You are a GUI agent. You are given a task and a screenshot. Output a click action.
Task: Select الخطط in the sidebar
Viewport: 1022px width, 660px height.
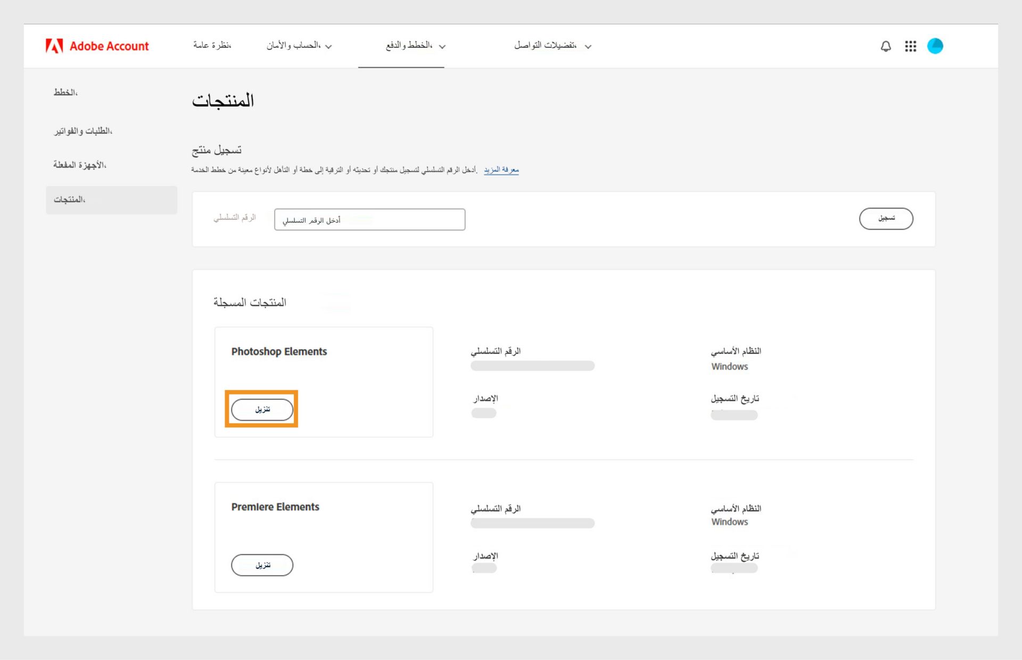(x=65, y=92)
